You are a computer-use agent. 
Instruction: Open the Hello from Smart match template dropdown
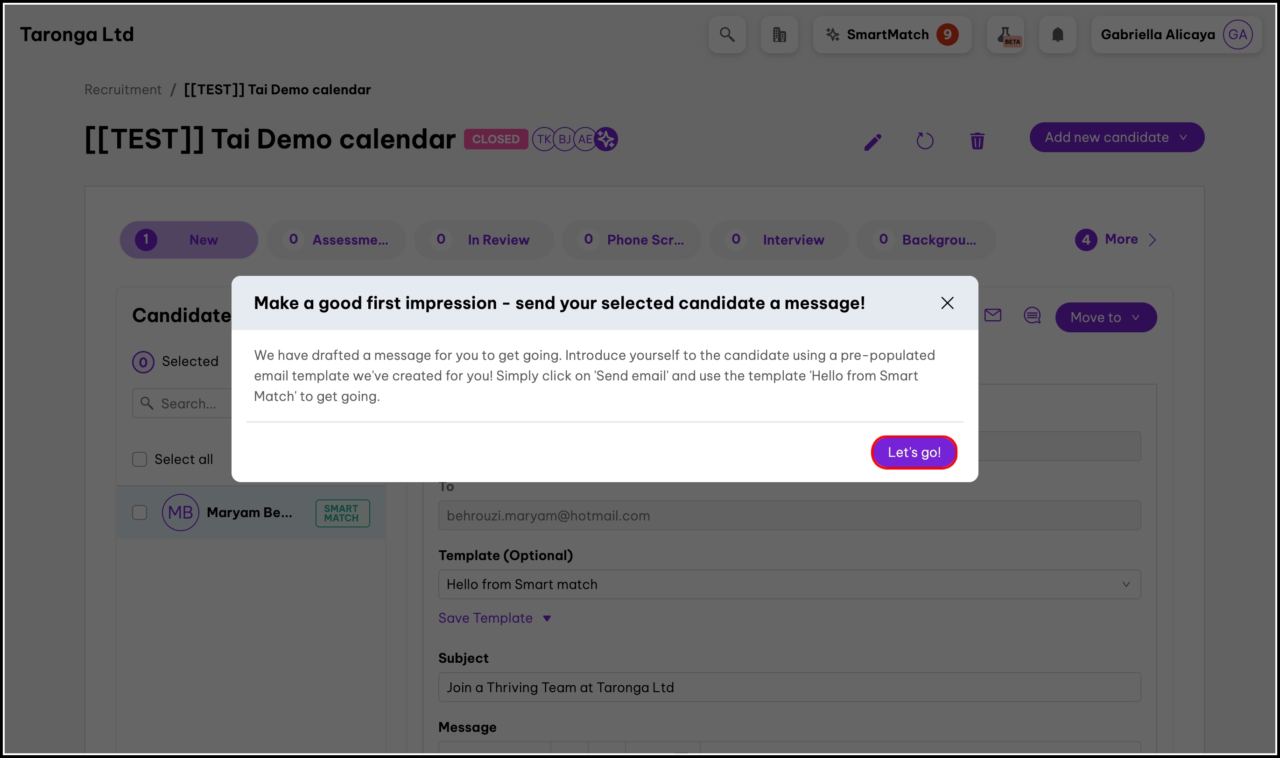789,584
